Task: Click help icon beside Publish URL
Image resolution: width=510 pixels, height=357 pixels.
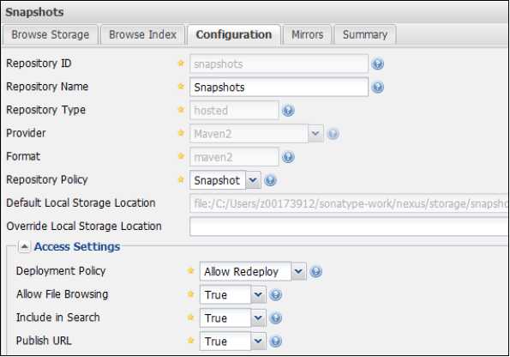Action: 276,342
